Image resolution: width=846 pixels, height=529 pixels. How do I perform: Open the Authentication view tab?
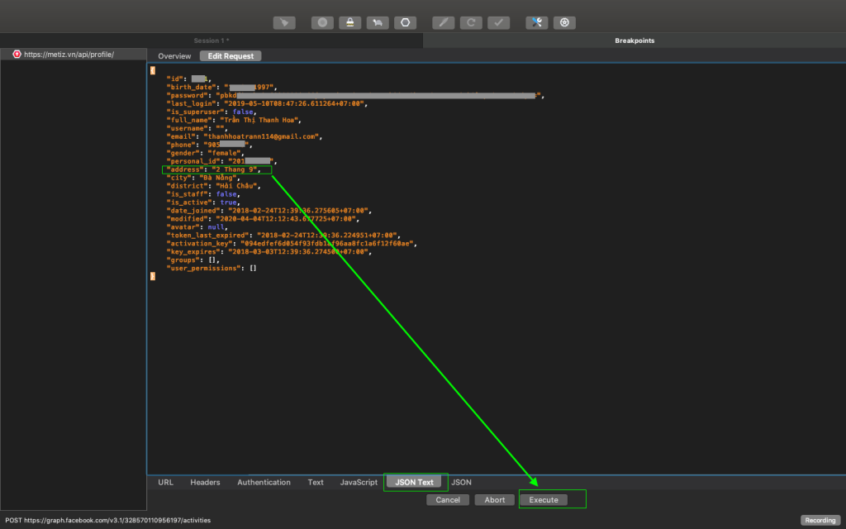click(x=264, y=482)
